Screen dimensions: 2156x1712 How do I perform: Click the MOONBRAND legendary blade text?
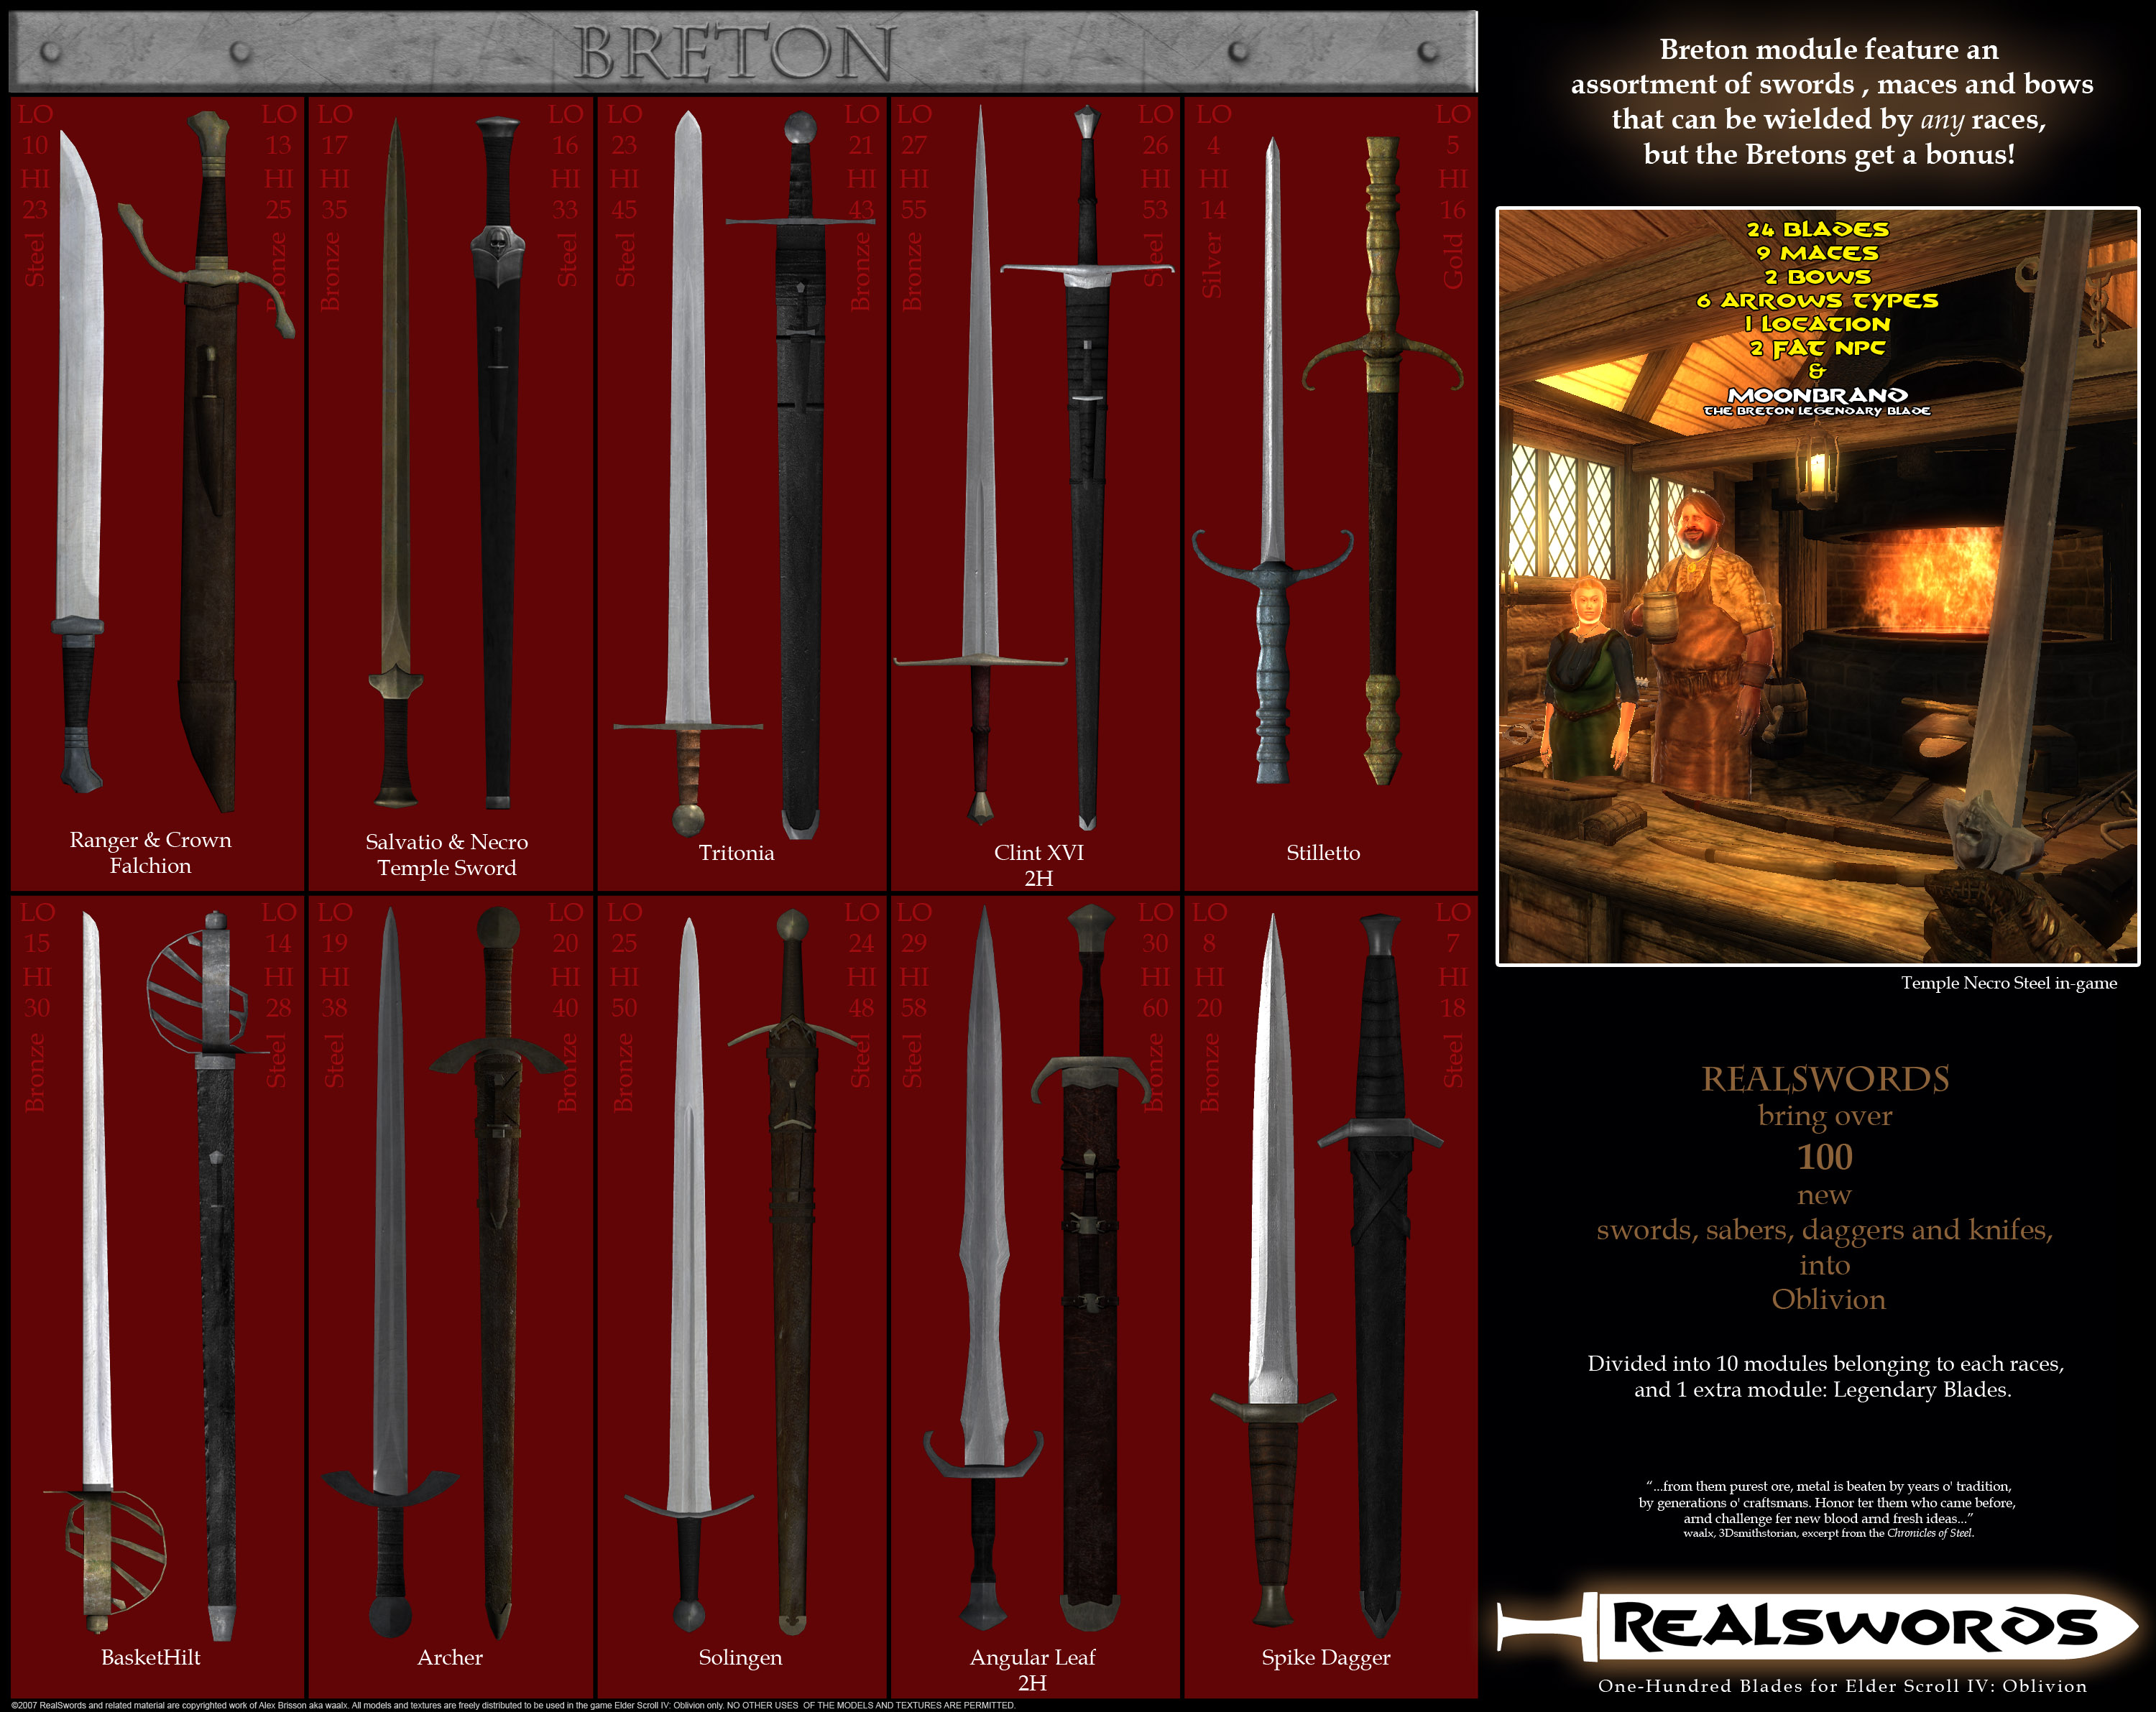pyautogui.click(x=1817, y=396)
